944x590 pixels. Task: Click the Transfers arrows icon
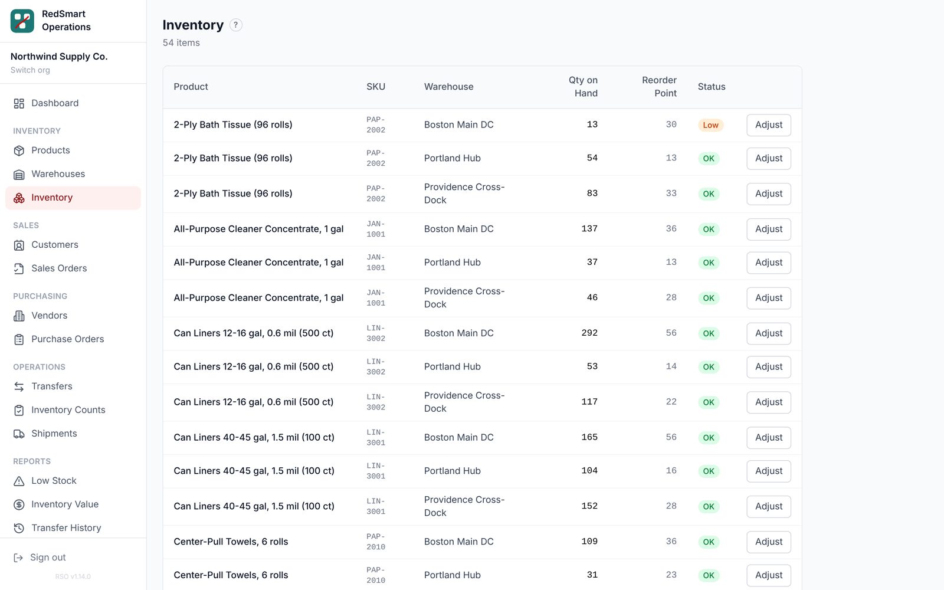pyautogui.click(x=19, y=386)
